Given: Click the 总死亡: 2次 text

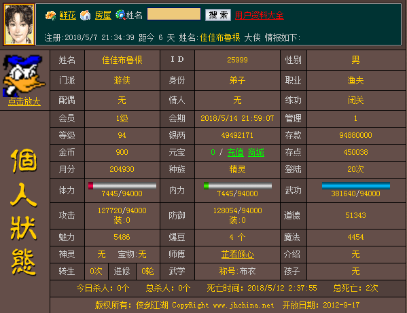Looking at the screenshot, I should click(x=355, y=288).
